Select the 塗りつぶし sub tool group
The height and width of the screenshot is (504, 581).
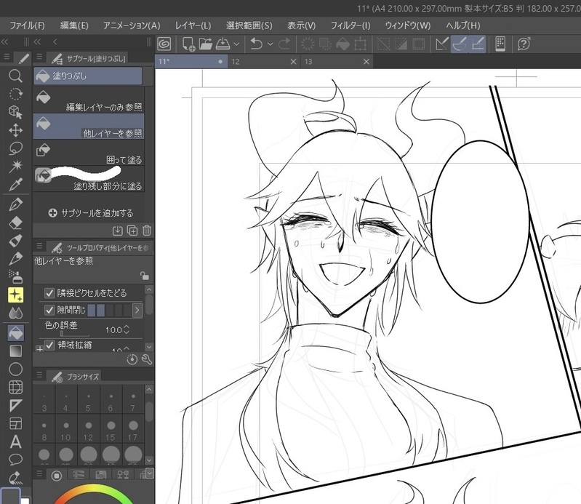88,76
